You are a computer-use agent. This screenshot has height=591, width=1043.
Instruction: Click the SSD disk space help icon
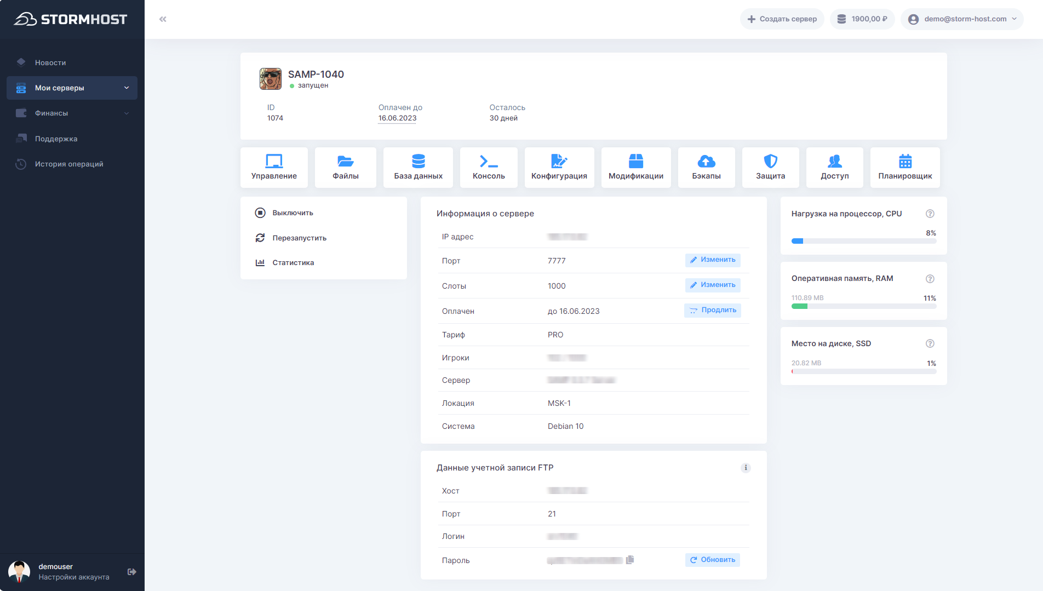pyautogui.click(x=930, y=343)
